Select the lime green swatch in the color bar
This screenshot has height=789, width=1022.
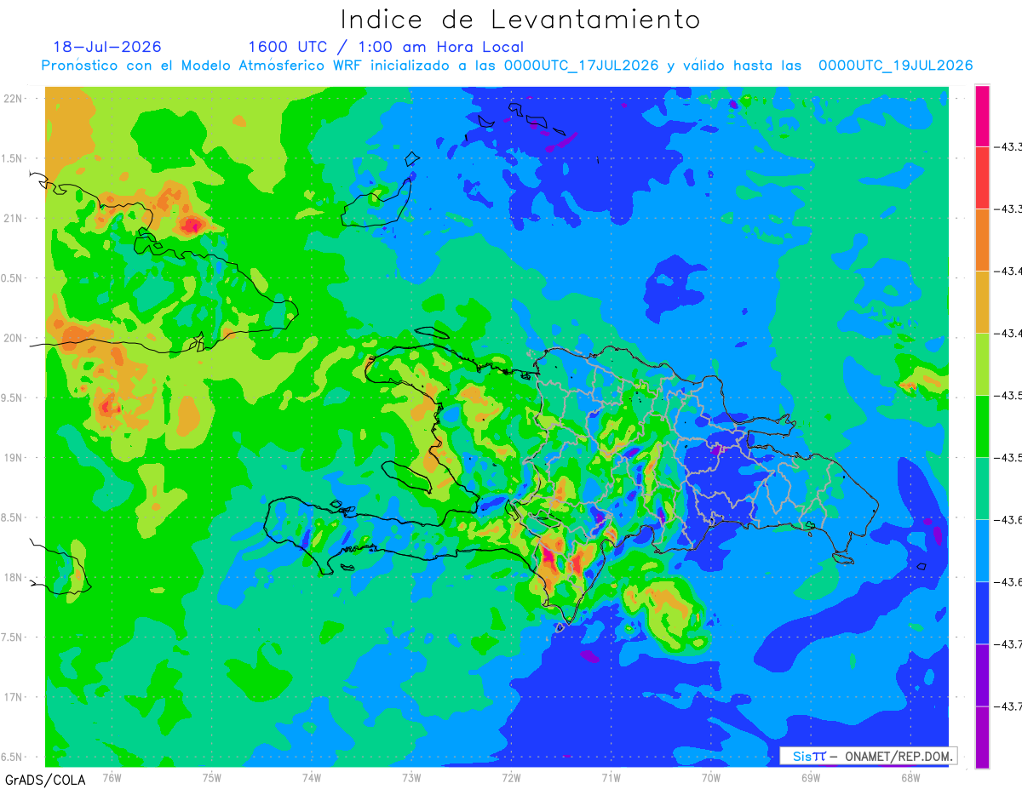point(982,363)
